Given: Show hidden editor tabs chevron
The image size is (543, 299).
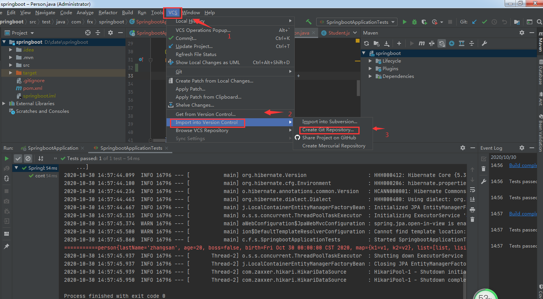Looking at the screenshot, I should point(355,33).
